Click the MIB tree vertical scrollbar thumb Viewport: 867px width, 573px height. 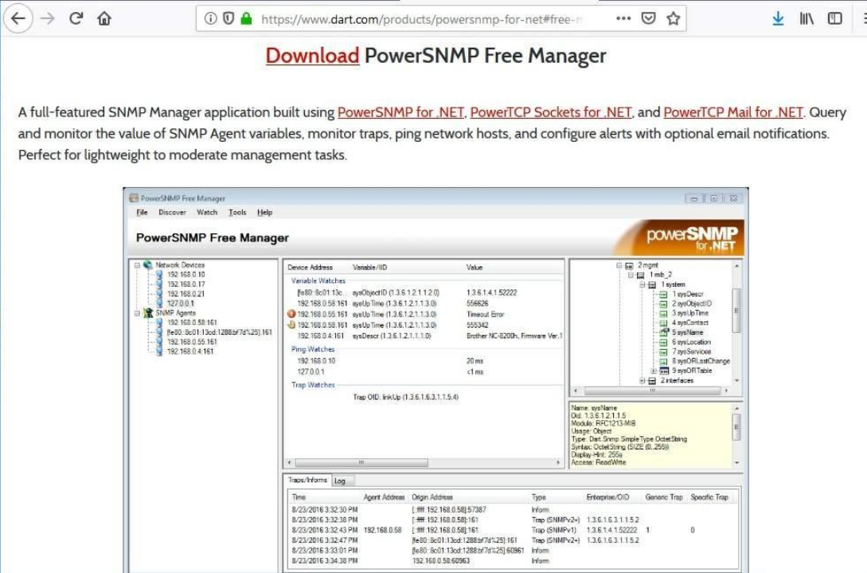736,310
